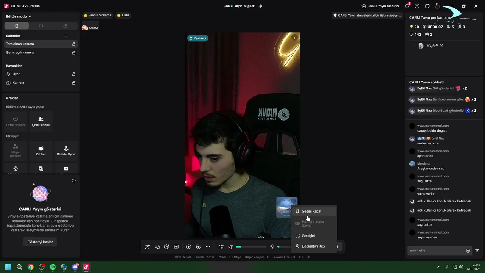The width and height of the screenshot is (485, 273).
Task: Open CANLI Yayın bilgileri
Action: click(239, 6)
